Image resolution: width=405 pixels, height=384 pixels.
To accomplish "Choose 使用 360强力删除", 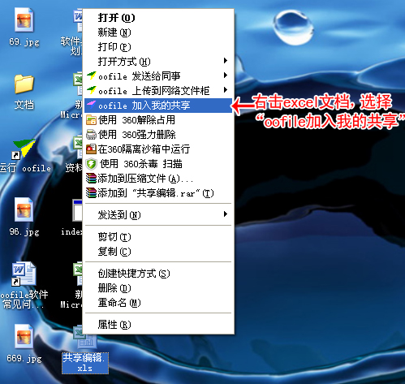I will pos(158,135).
